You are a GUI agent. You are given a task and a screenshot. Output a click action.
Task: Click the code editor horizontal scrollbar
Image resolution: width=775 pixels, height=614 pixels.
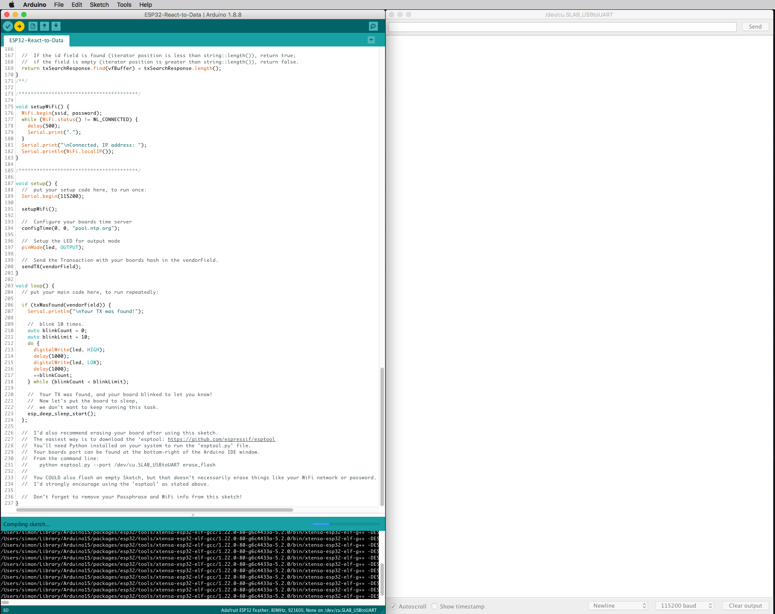tap(155, 510)
